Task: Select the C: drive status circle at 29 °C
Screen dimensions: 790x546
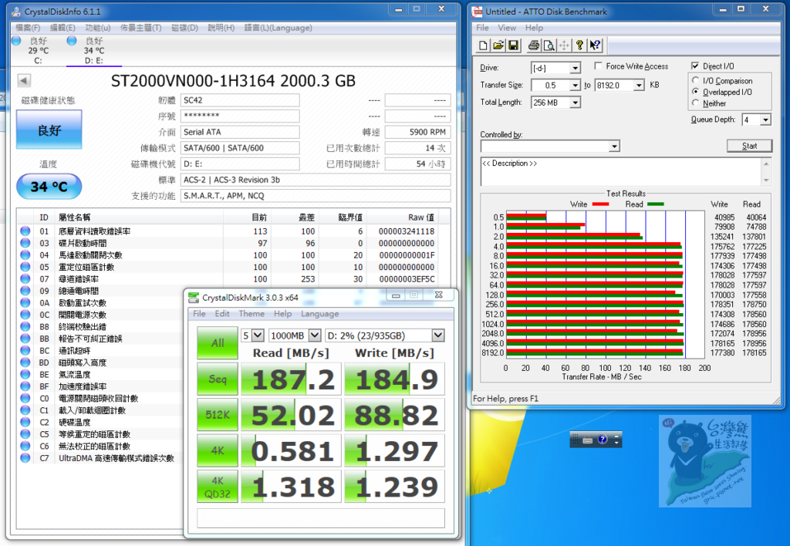Action: tap(16, 40)
